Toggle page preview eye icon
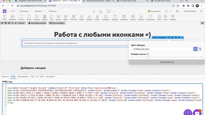 tap(177, 11)
